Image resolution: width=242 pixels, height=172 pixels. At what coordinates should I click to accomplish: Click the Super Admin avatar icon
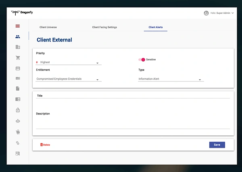tap(206, 13)
